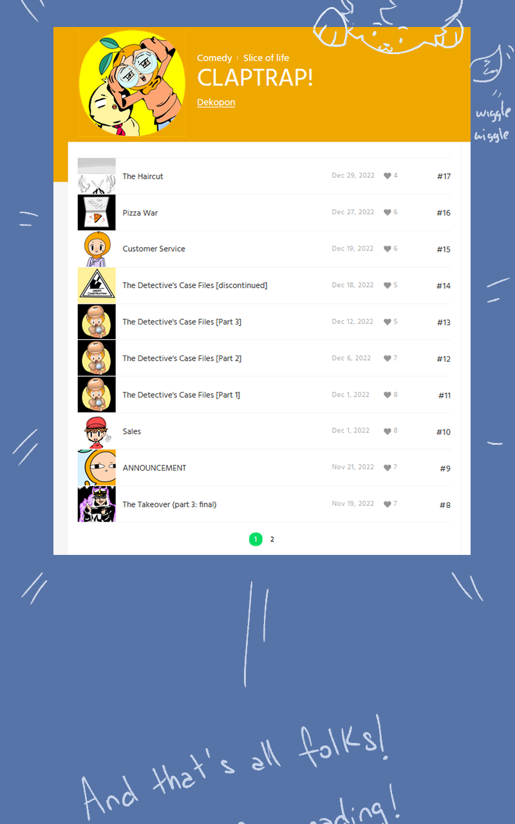
Task: Like the Pizza War episode heart
Action: [388, 212]
